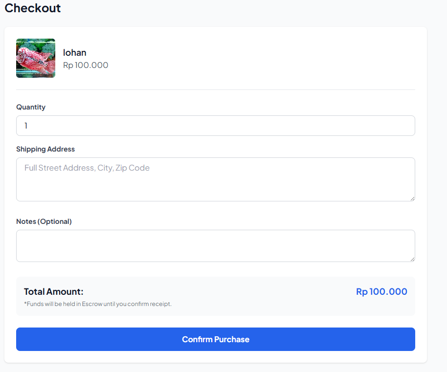Grab the Notes text area resize handle
The width and height of the screenshot is (447, 372).
(412, 259)
